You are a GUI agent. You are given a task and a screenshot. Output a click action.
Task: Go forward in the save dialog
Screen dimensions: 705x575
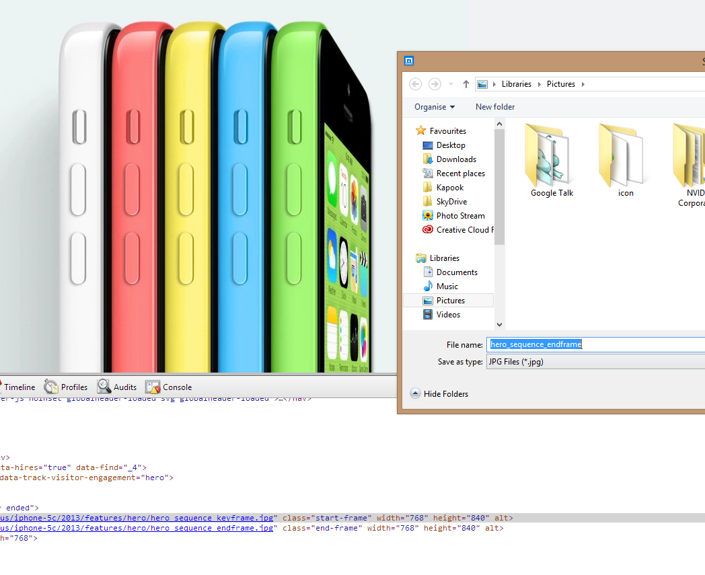[x=435, y=84]
